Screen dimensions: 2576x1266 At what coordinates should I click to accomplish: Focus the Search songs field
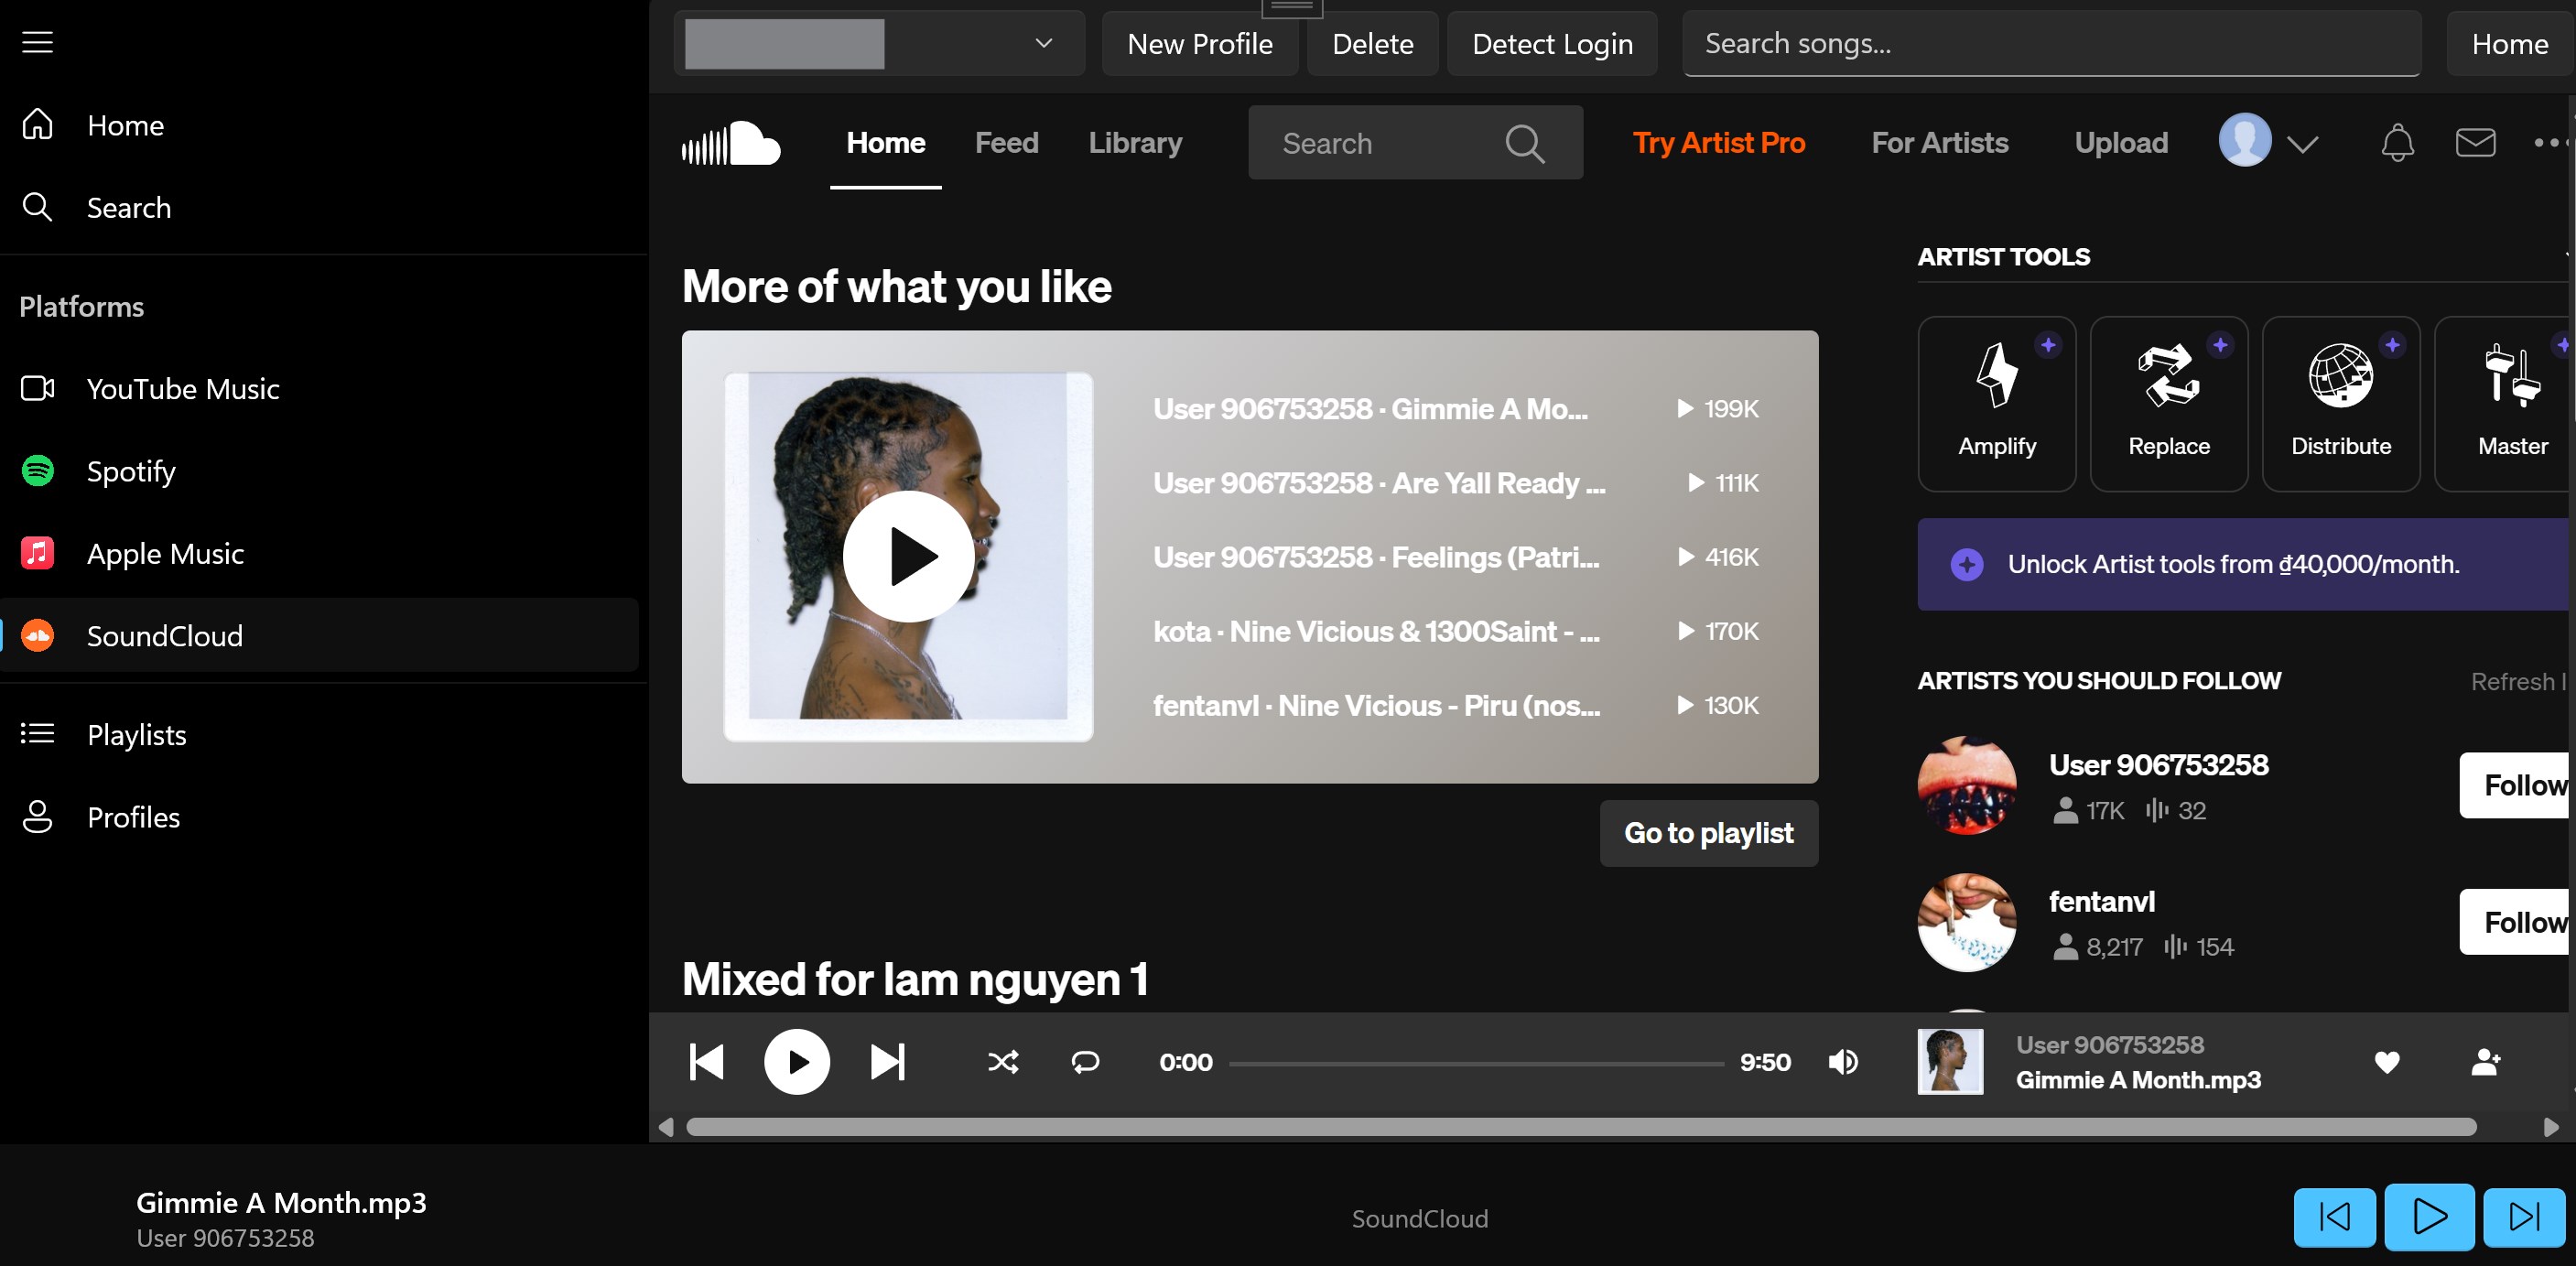(2051, 43)
